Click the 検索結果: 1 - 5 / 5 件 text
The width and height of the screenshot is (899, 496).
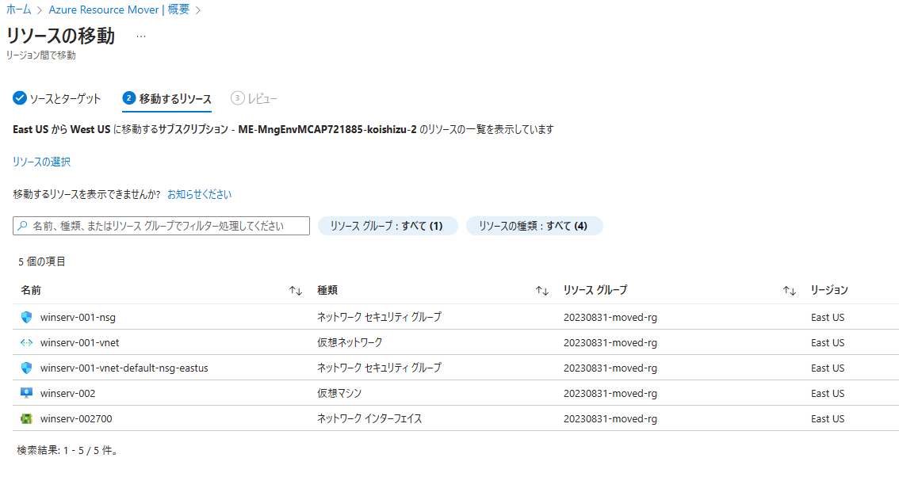click(x=67, y=451)
